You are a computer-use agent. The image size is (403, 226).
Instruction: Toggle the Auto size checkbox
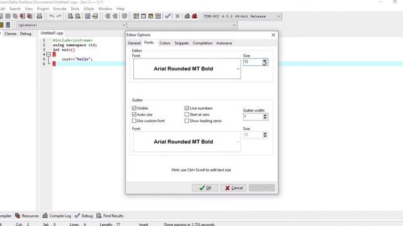point(134,114)
